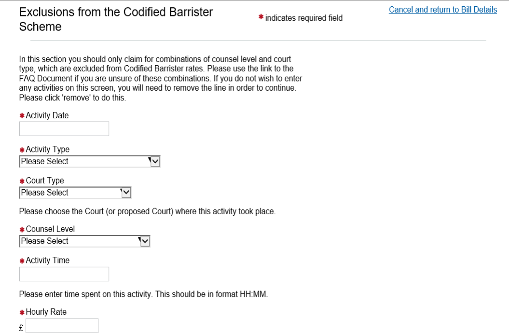Image resolution: width=509 pixels, height=333 pixels.
Task: Expand the Activity Type selection list
Action: pos(155,161)
